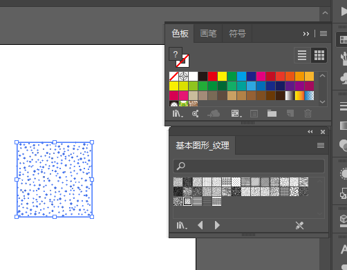Select the Registration swatch
This screenshot has height=270, width=347.
click(183, 77)
